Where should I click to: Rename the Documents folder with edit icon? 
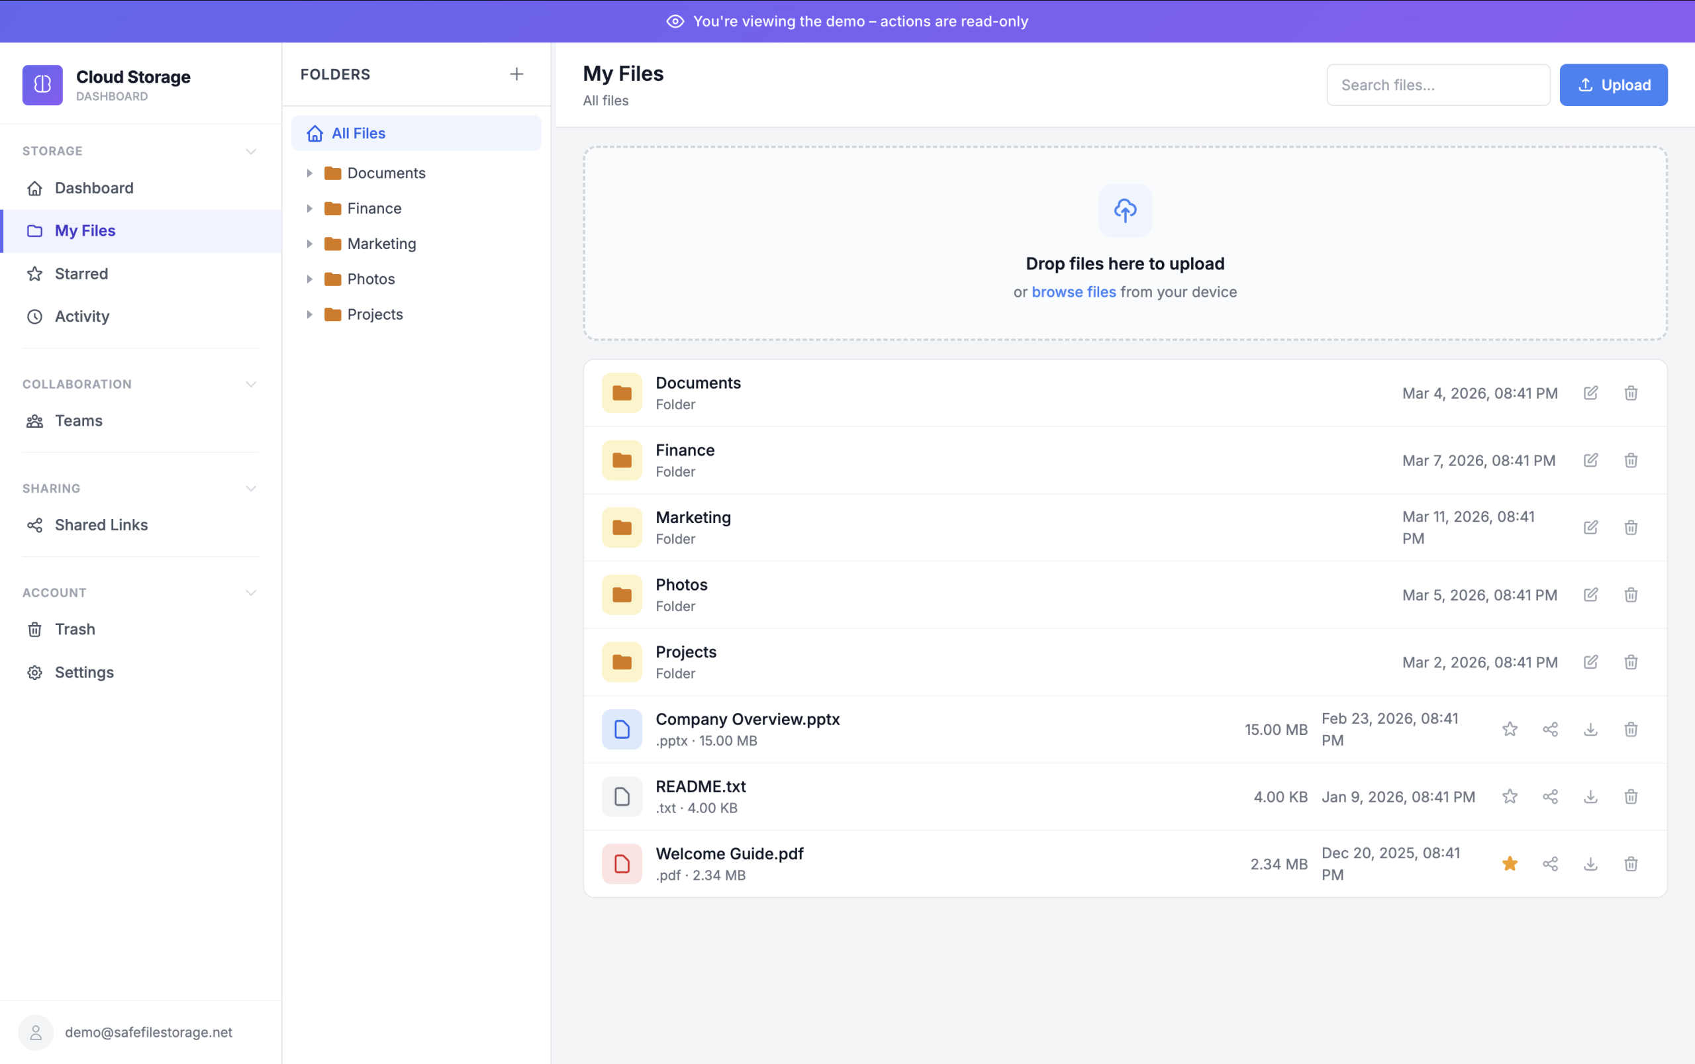coord(1590,393)
